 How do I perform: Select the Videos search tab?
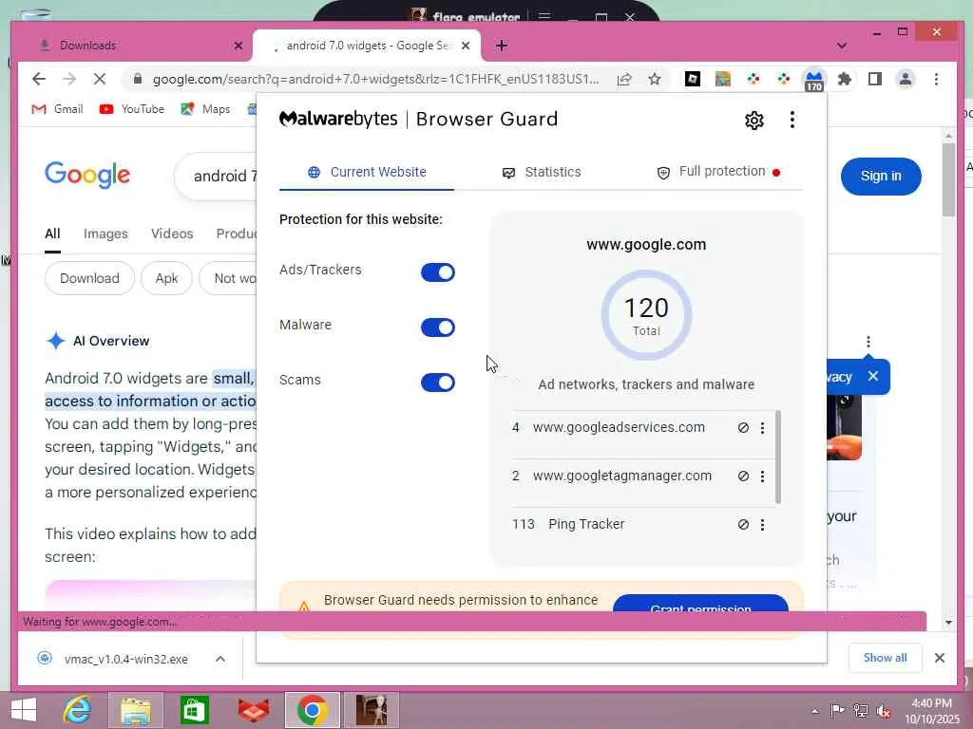(172, 234)
